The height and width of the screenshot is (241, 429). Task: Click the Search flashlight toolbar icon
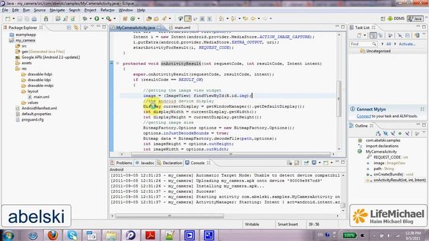[x=164, y=19]
